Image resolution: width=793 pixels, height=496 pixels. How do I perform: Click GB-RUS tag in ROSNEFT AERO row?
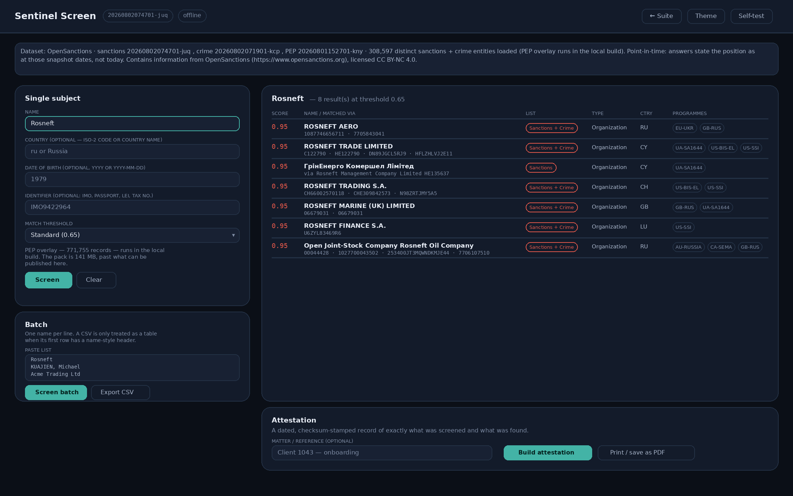point(712,128)
